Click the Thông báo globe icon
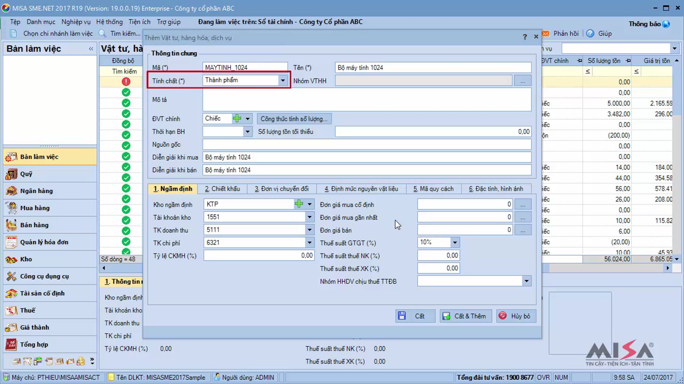684x384 pixels. [666, 24]
